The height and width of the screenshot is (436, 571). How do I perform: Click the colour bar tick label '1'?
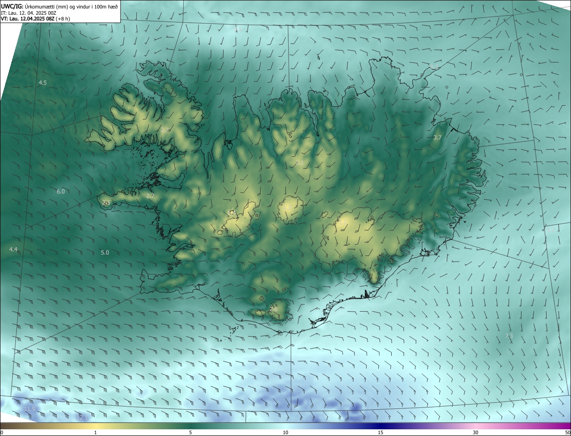click(x=95, y=432)
